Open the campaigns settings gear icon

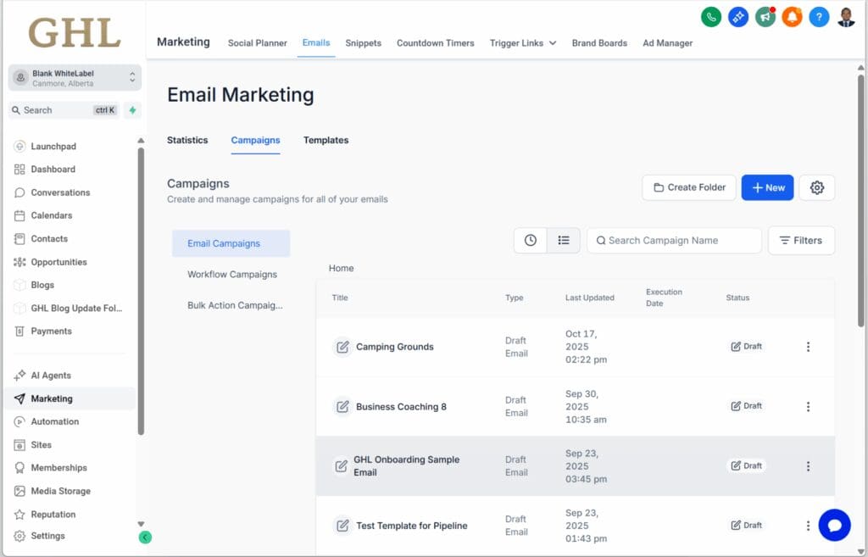[816, 187]
